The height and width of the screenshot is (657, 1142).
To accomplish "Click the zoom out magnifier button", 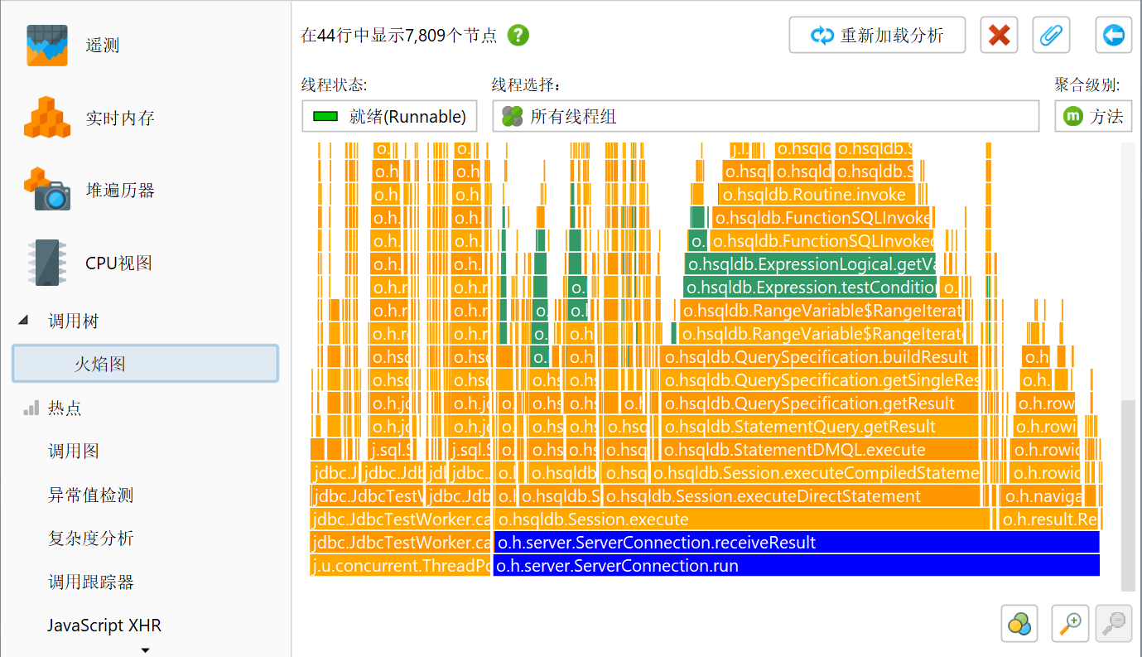I will point(1114,623).
